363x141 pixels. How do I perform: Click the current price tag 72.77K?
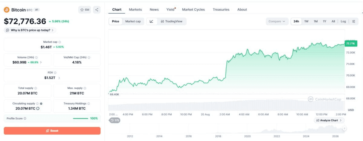351,44
